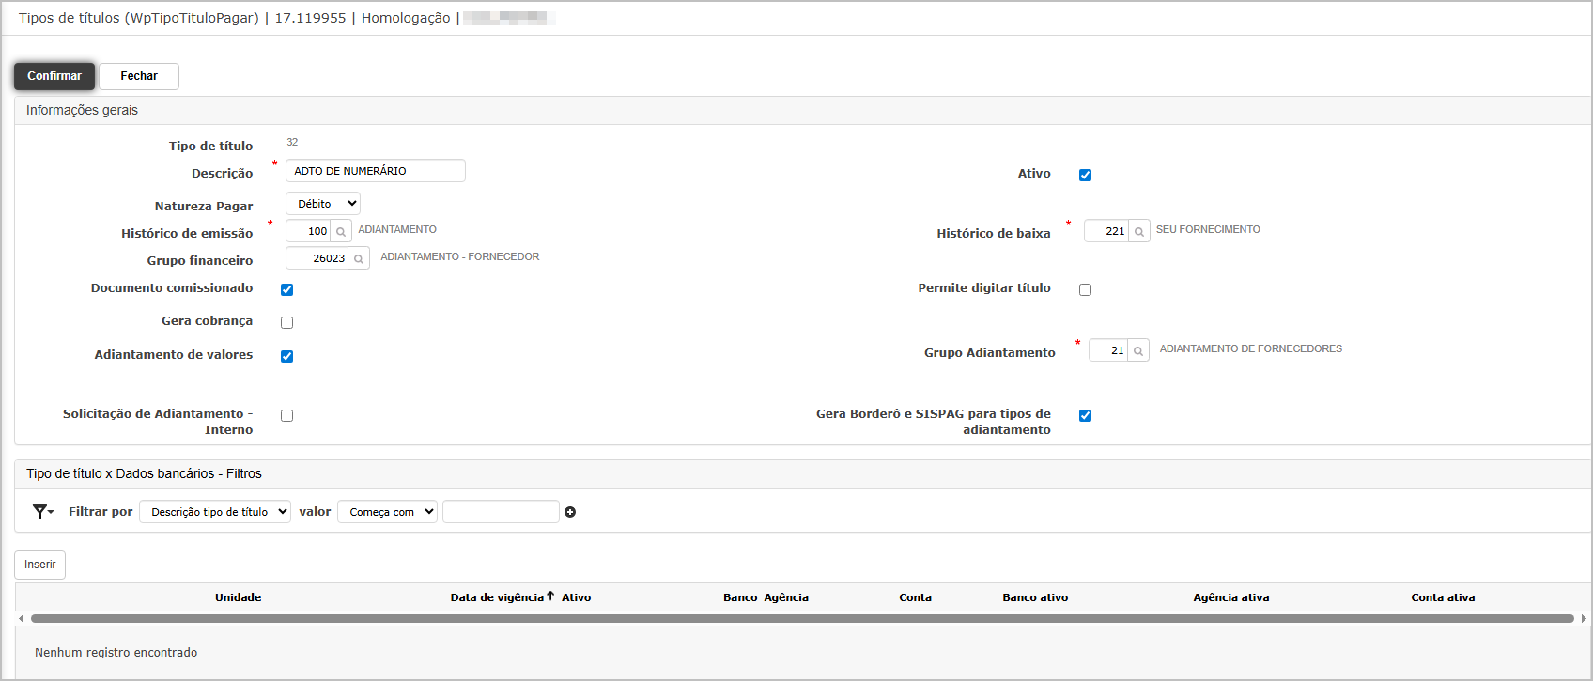
Task: Uncheck the Ativo checkbox
Action: pyautogui.click(x=1085, y=175)
